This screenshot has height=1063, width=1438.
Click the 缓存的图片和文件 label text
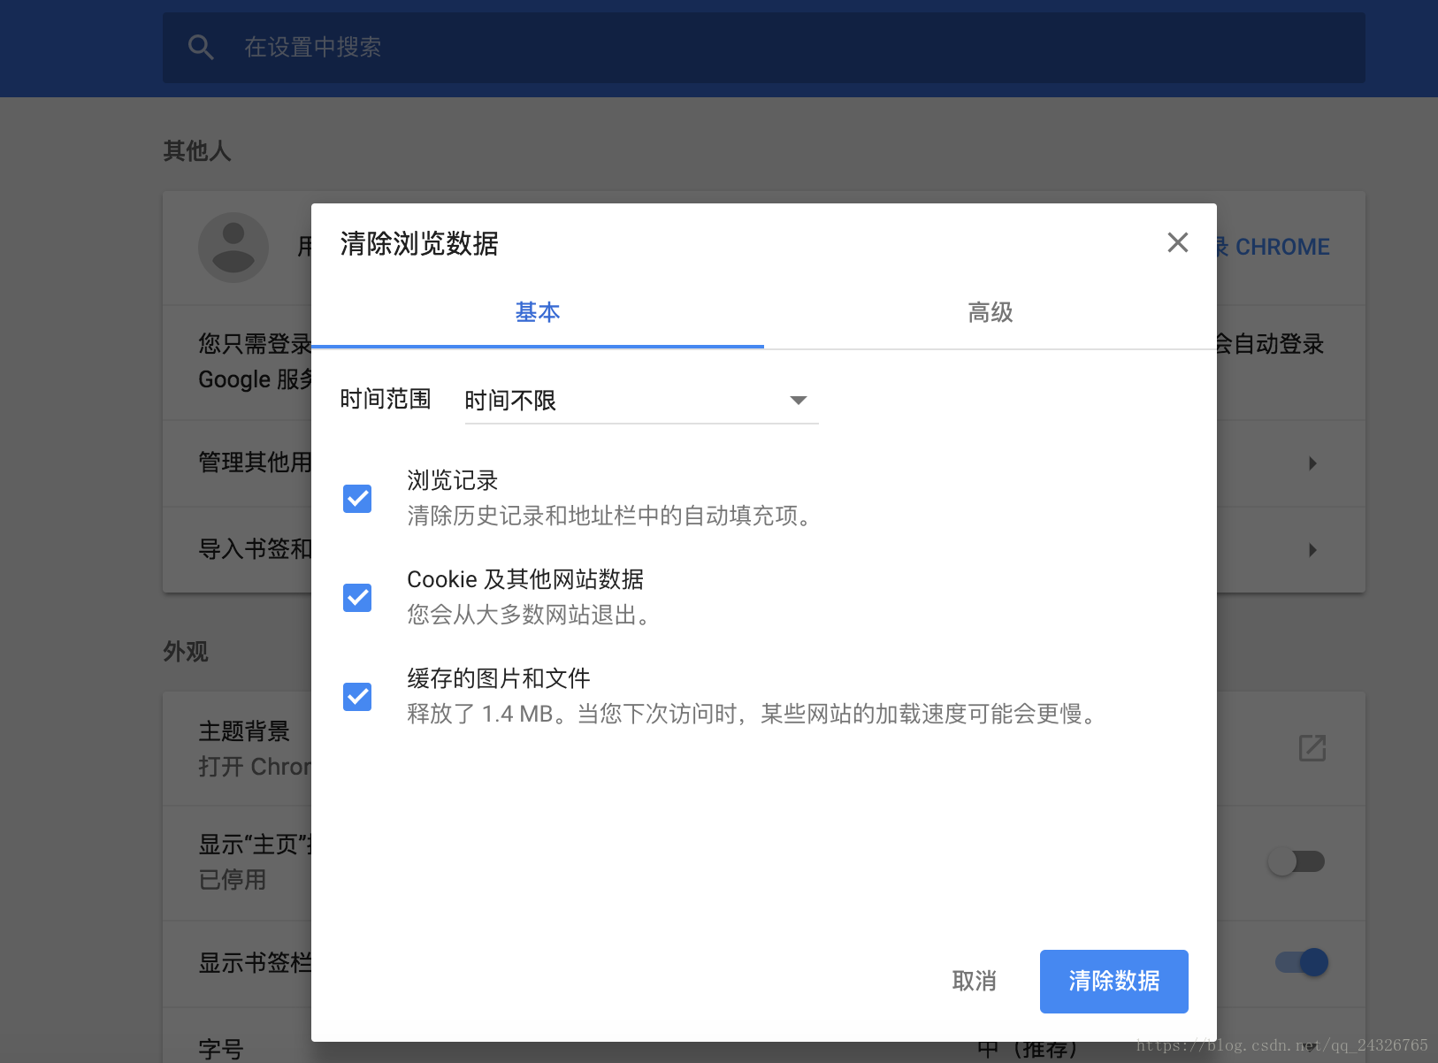pos(499,678)
